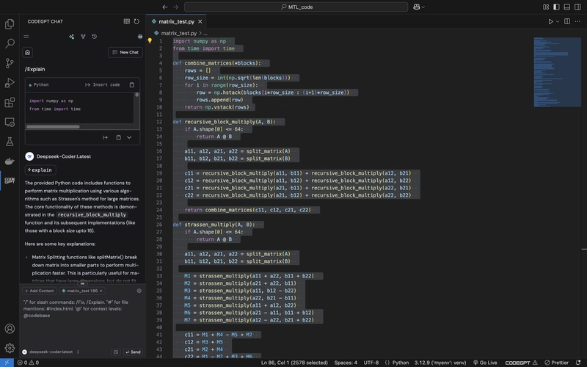Viewport: 587px width, 367px height.
Task: Copy the Python code block with clipboard icon
Action: (x=132, y=85)
